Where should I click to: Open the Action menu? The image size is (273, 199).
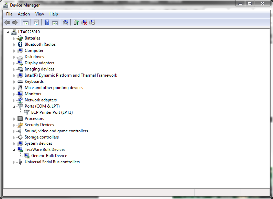(24, 14)
